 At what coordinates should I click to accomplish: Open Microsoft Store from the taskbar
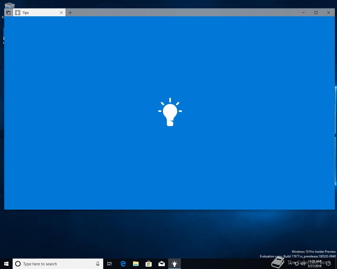click(149, 264)
